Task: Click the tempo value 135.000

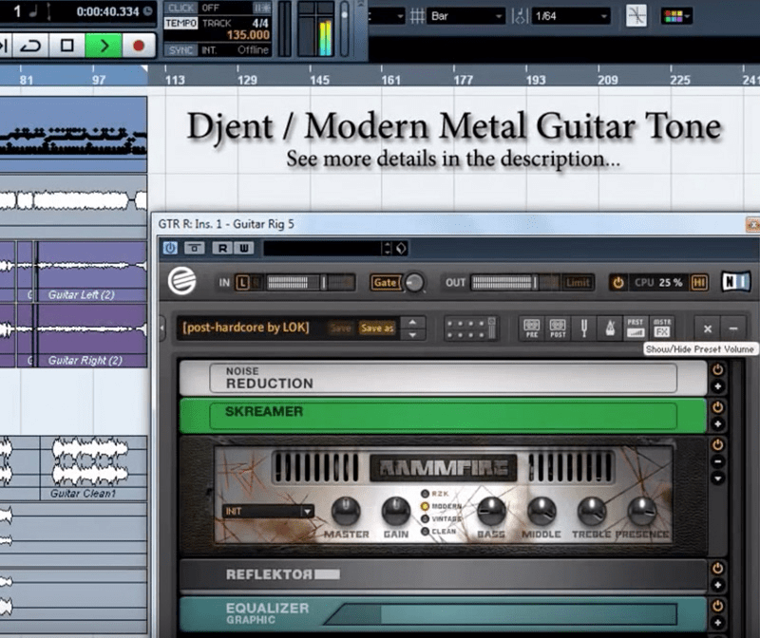Action: point(248,35)
